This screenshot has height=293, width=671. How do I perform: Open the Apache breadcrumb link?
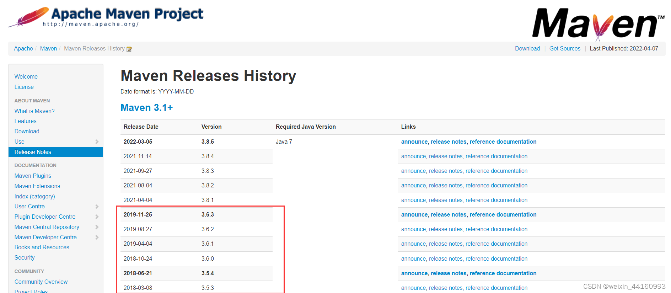[23, 48]
